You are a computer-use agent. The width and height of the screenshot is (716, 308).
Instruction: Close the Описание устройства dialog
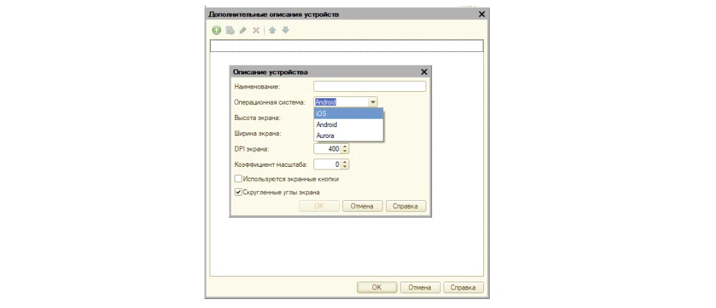424,73
